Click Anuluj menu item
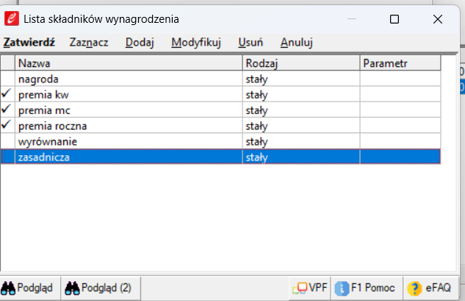The width and height of the screenshot is (465, 301). point(297,42)
